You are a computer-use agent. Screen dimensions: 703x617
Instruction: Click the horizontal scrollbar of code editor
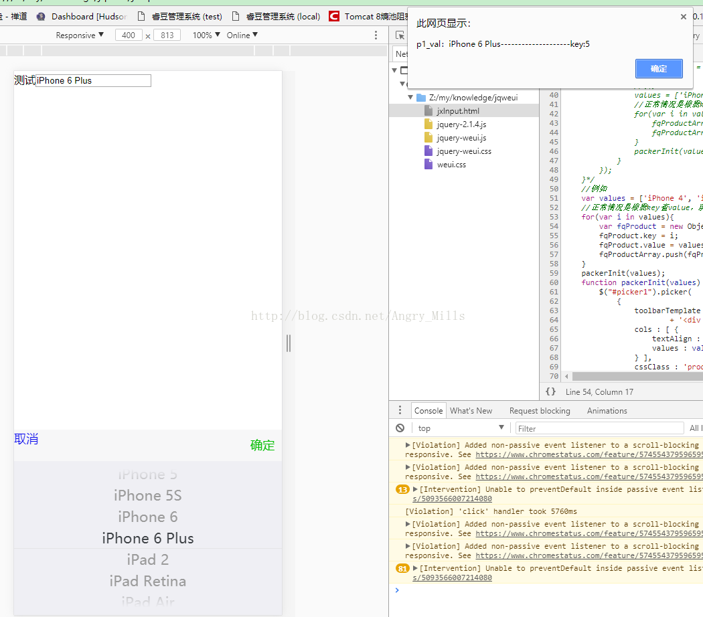pos(637,376)
